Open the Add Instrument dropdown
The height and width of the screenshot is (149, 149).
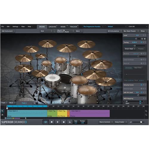8,31
